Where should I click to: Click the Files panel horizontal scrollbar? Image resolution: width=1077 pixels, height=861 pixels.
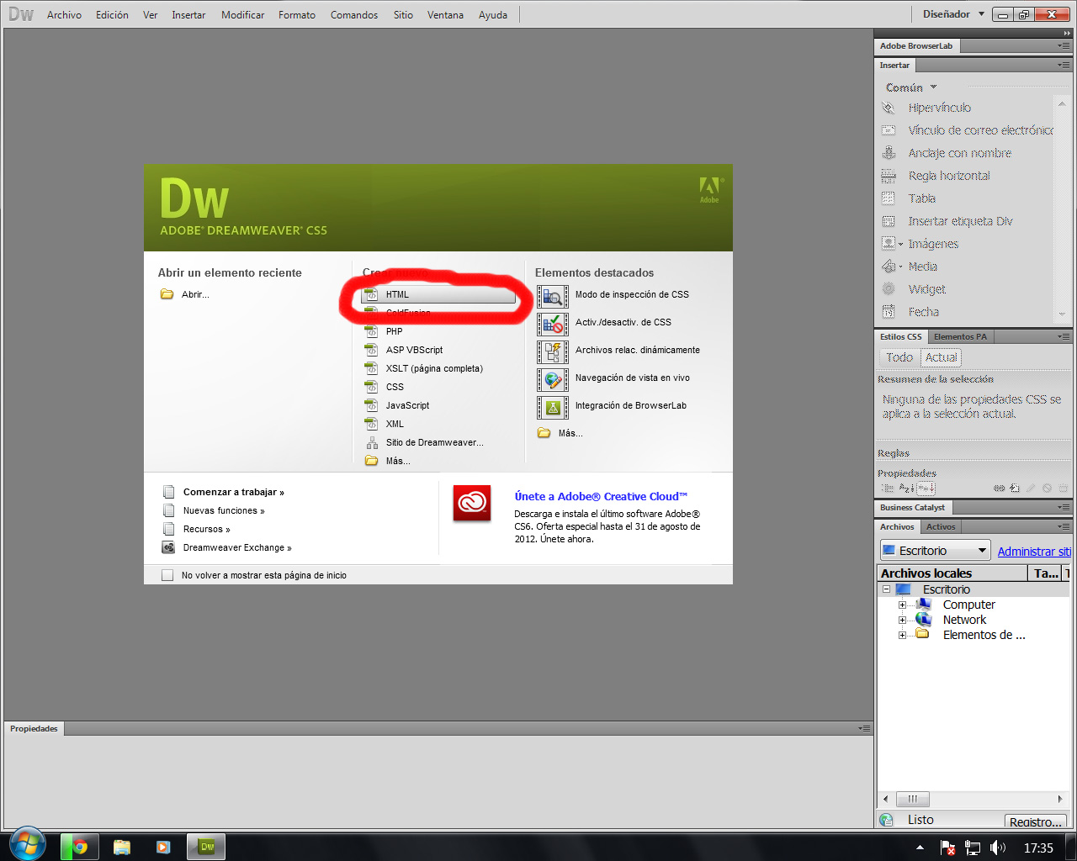pos(913,799)
